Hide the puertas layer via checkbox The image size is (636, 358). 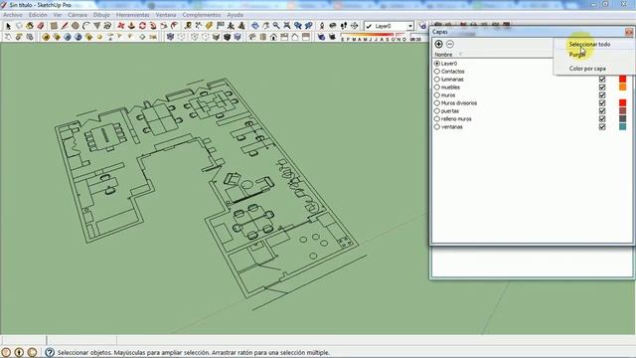coord(602,110)
